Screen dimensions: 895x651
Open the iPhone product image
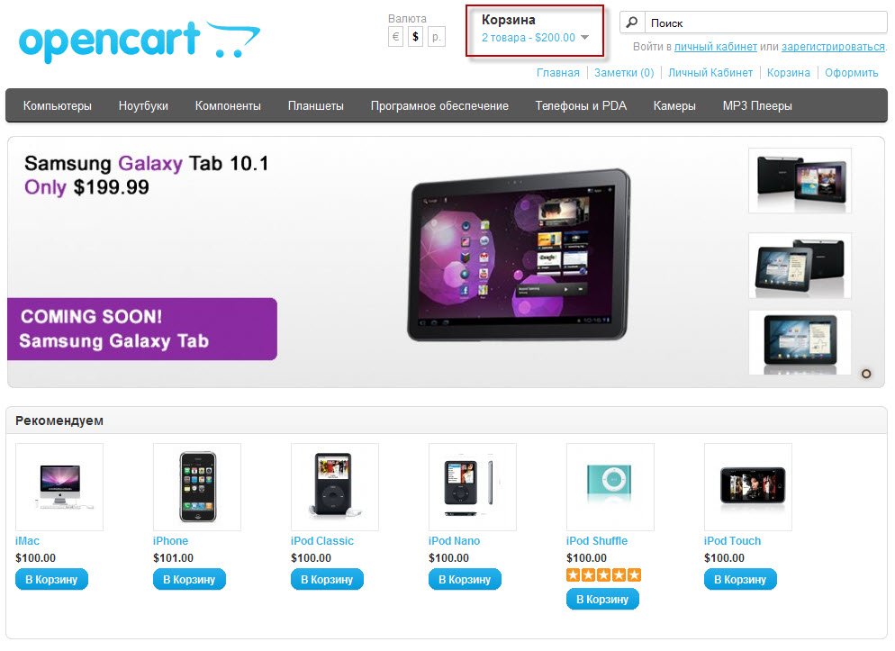coord(197,487)
